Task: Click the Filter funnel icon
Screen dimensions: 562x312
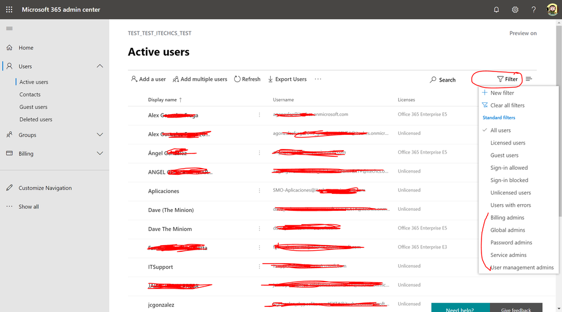Action: click(x=501, y=79)
